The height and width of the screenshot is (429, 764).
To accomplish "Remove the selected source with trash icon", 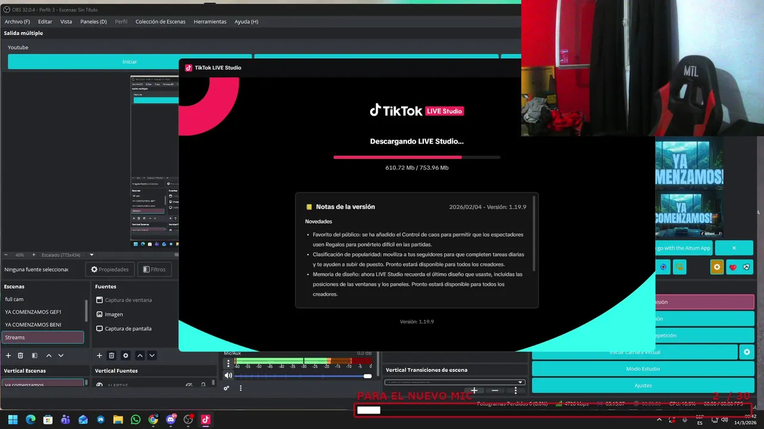I will (112, 356).
